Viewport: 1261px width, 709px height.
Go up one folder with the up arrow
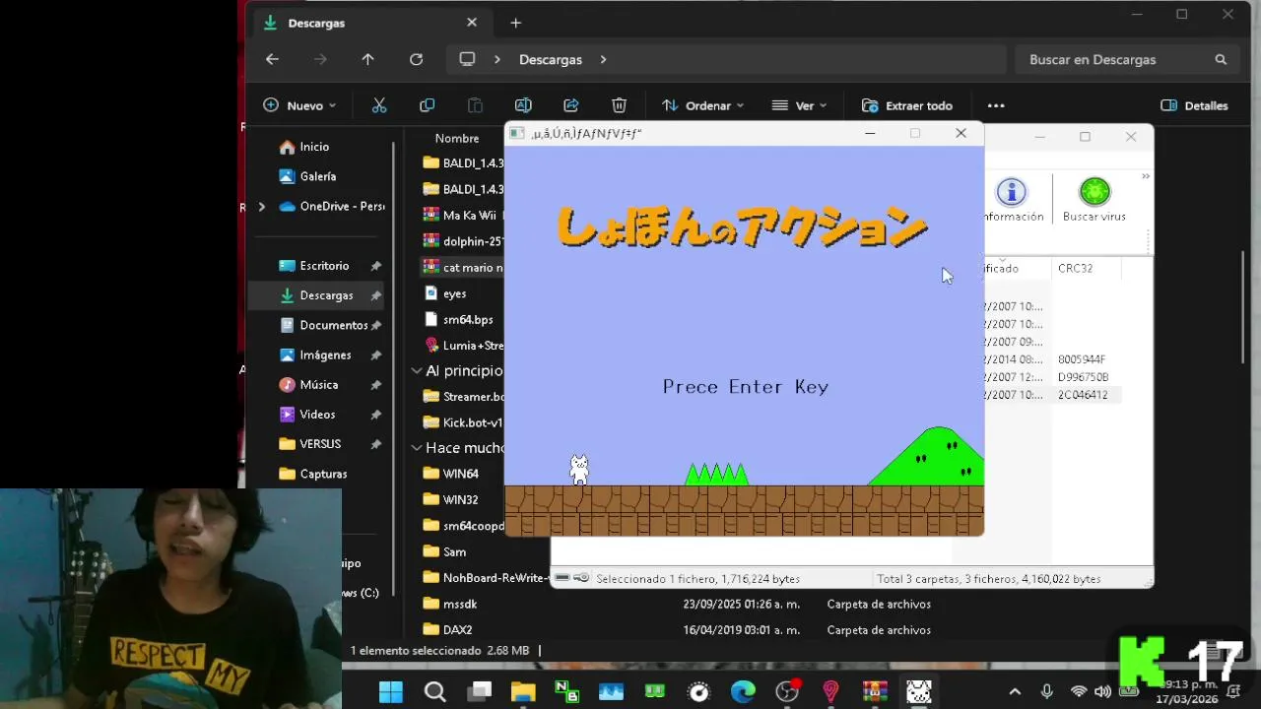(x=367, y=59)
